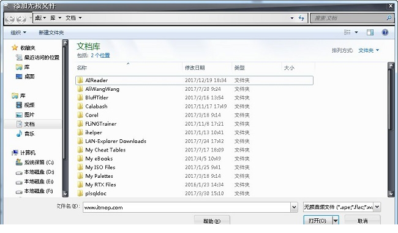Click the 2 个位置 link
Screen dimensions: 398x233
[100, 55]
